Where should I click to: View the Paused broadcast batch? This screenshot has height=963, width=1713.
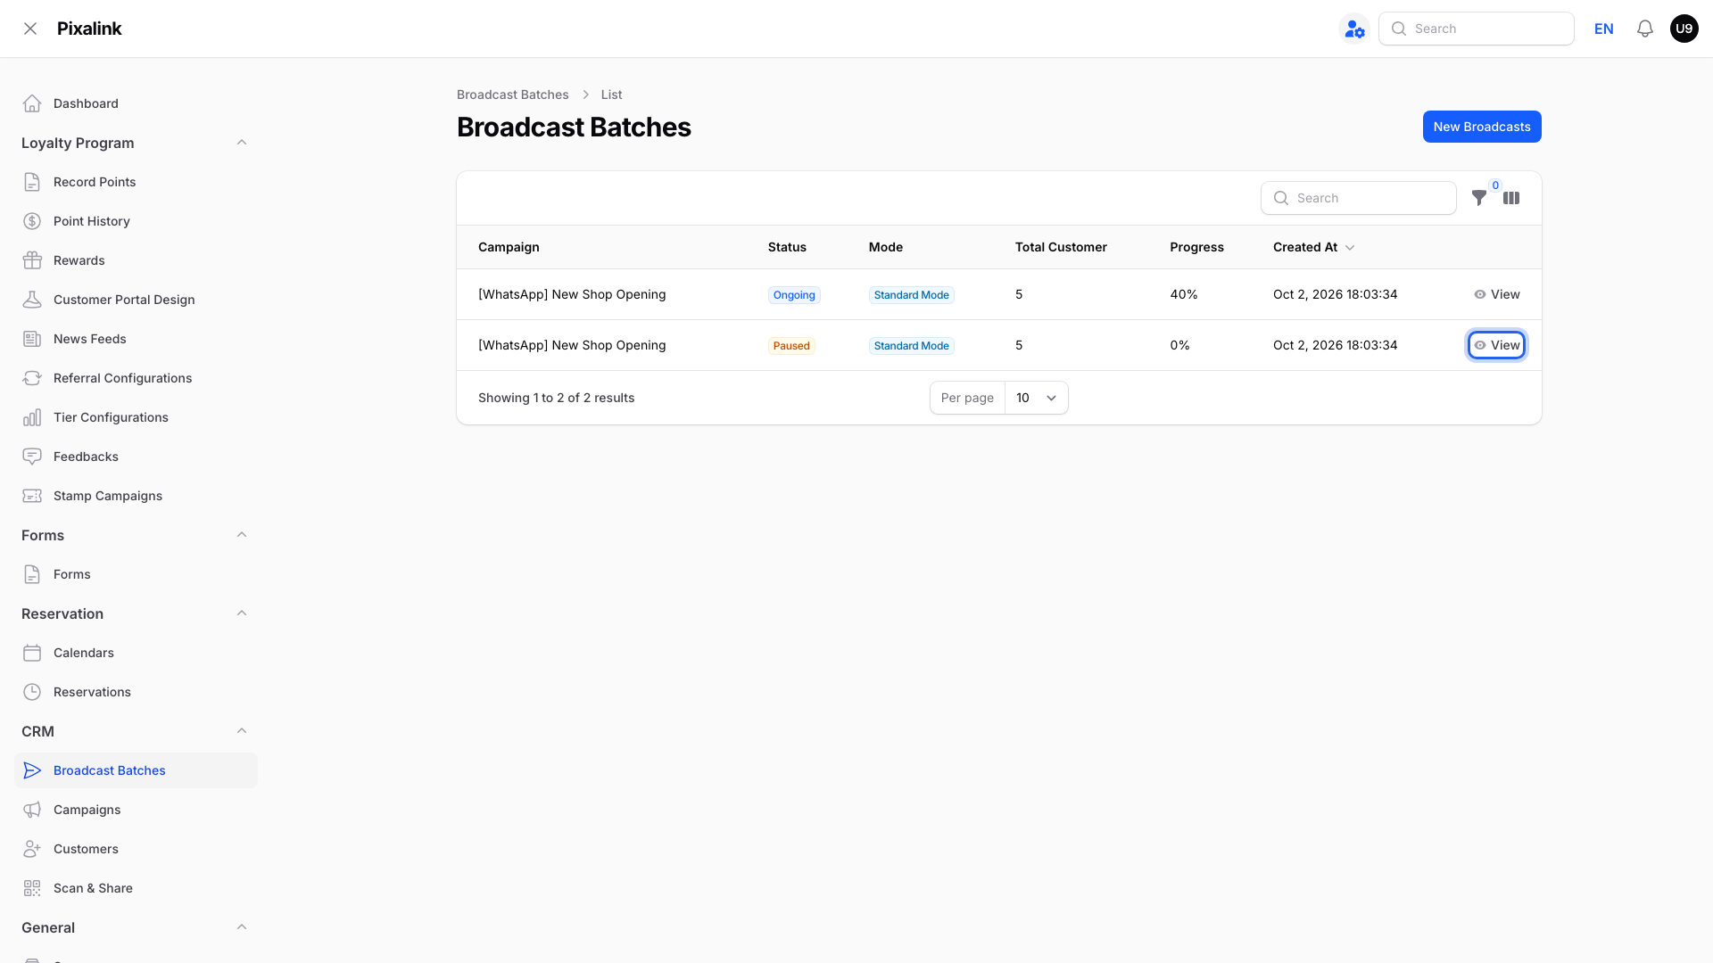point(1496,345)
